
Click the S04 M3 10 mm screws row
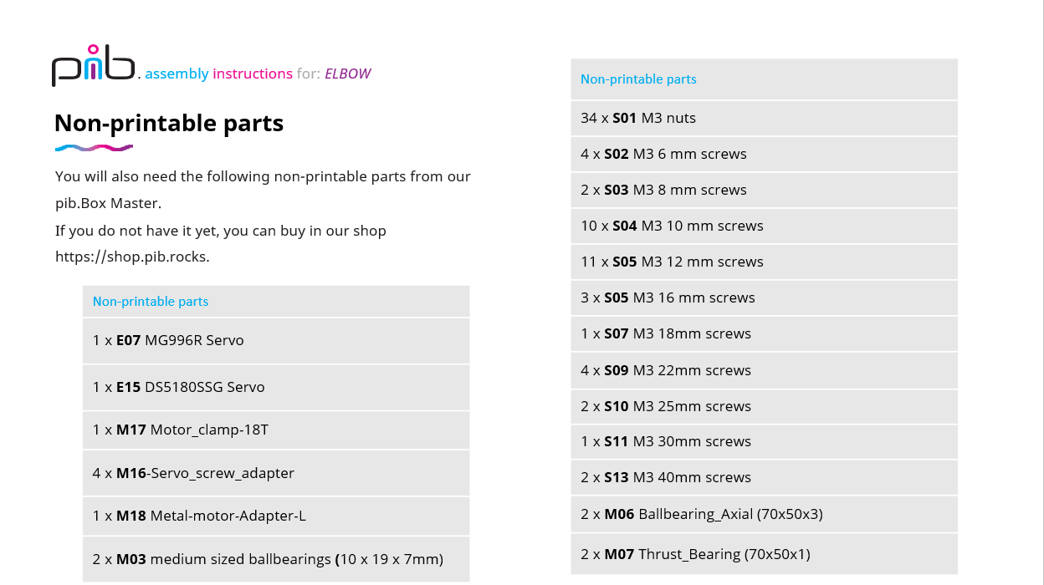click(763, 226)
